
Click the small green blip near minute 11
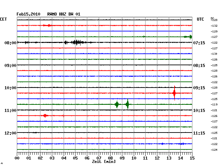[x=144, y=37]
